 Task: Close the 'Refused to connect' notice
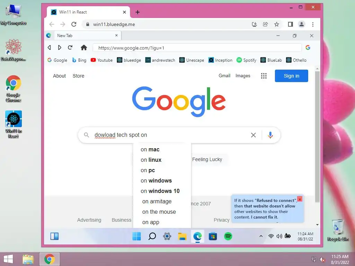pyautogui.click(x=300, y=199)
